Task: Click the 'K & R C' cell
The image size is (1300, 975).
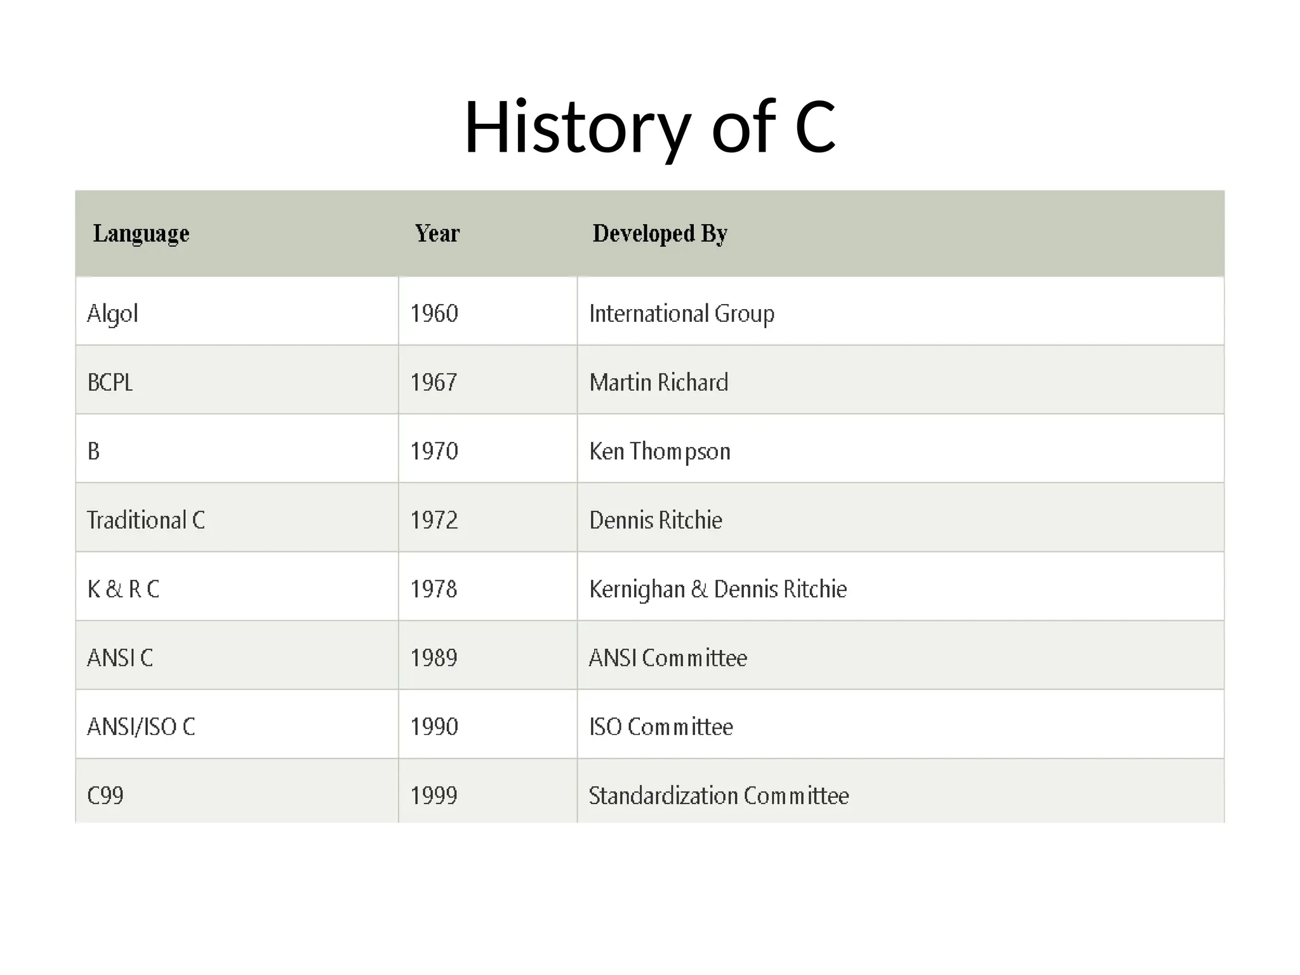Action: click(123, 589)
